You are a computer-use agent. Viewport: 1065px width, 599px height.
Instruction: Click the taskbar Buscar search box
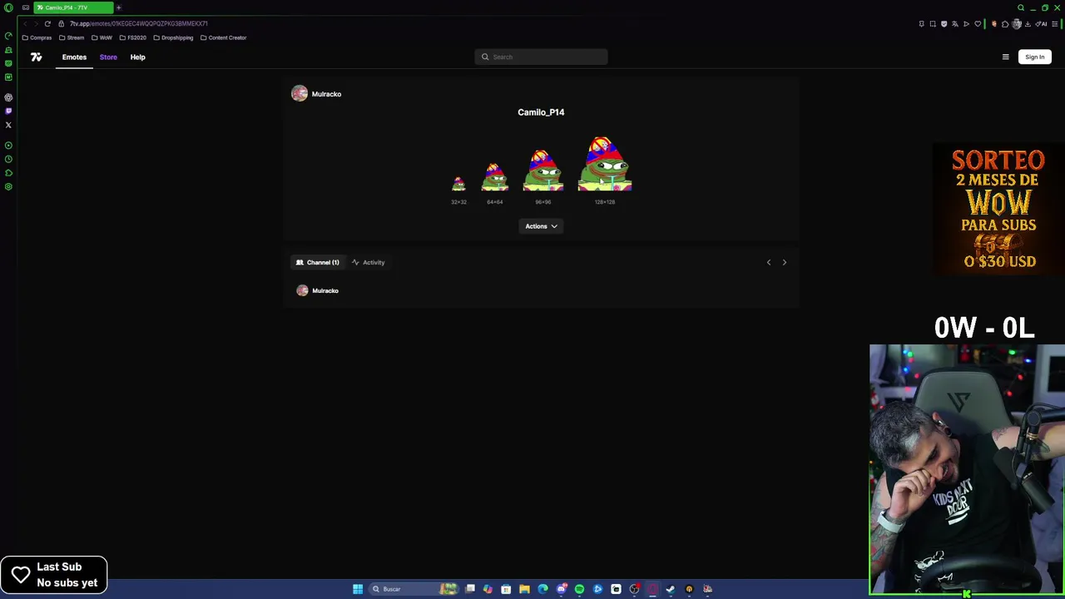point(414,589)
